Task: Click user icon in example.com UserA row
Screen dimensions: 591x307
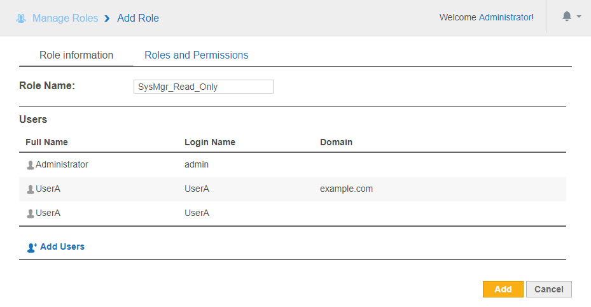Action: (30, 189)
